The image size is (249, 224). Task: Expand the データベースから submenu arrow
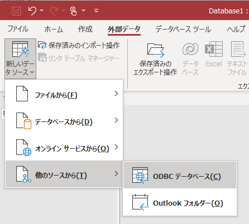point(116,120)
